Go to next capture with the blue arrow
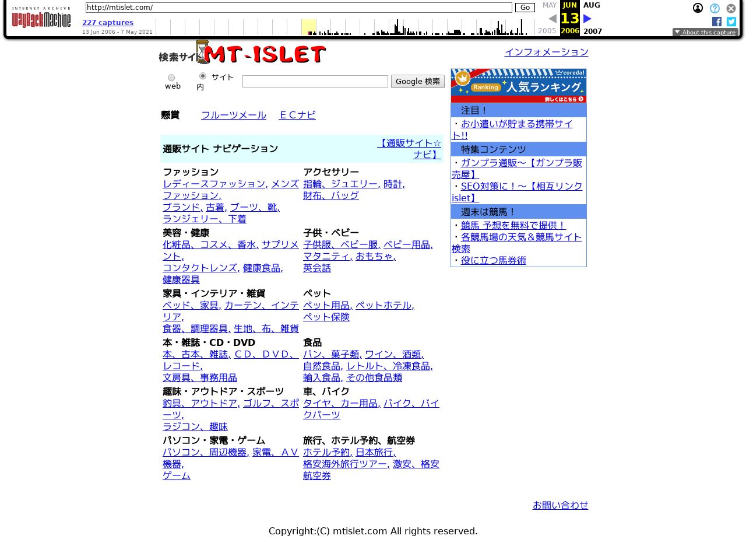 pos(587,18)
